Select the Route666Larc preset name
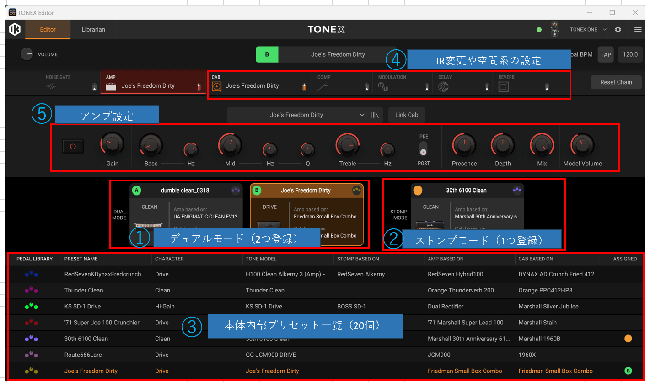Image resolution: width=645 pixels, height=382 pixels. coord(83,355)
